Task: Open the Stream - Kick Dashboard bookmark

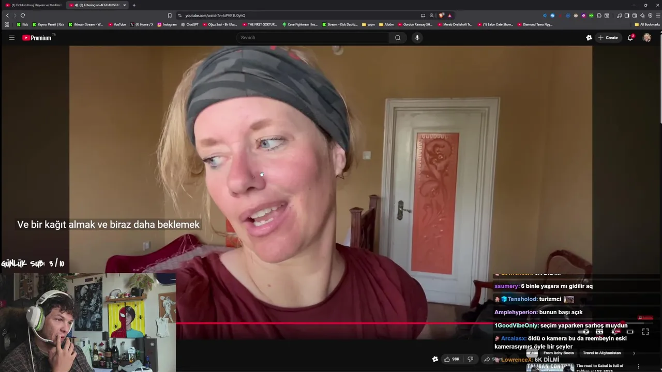Action: (x=340, y=24)
